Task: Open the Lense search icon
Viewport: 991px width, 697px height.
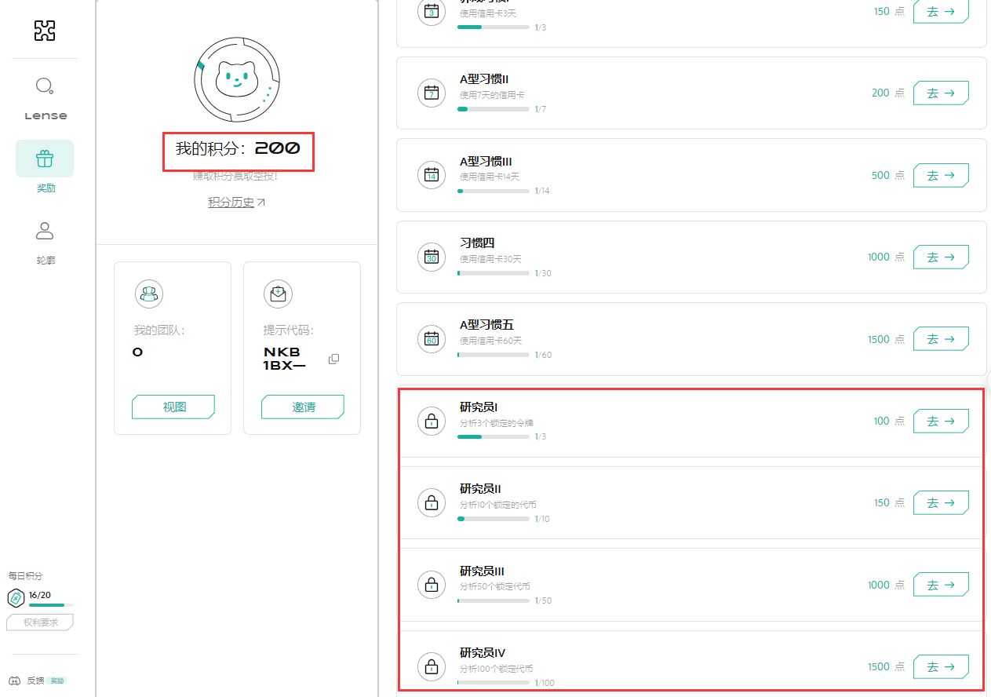Action: [45, 86]
